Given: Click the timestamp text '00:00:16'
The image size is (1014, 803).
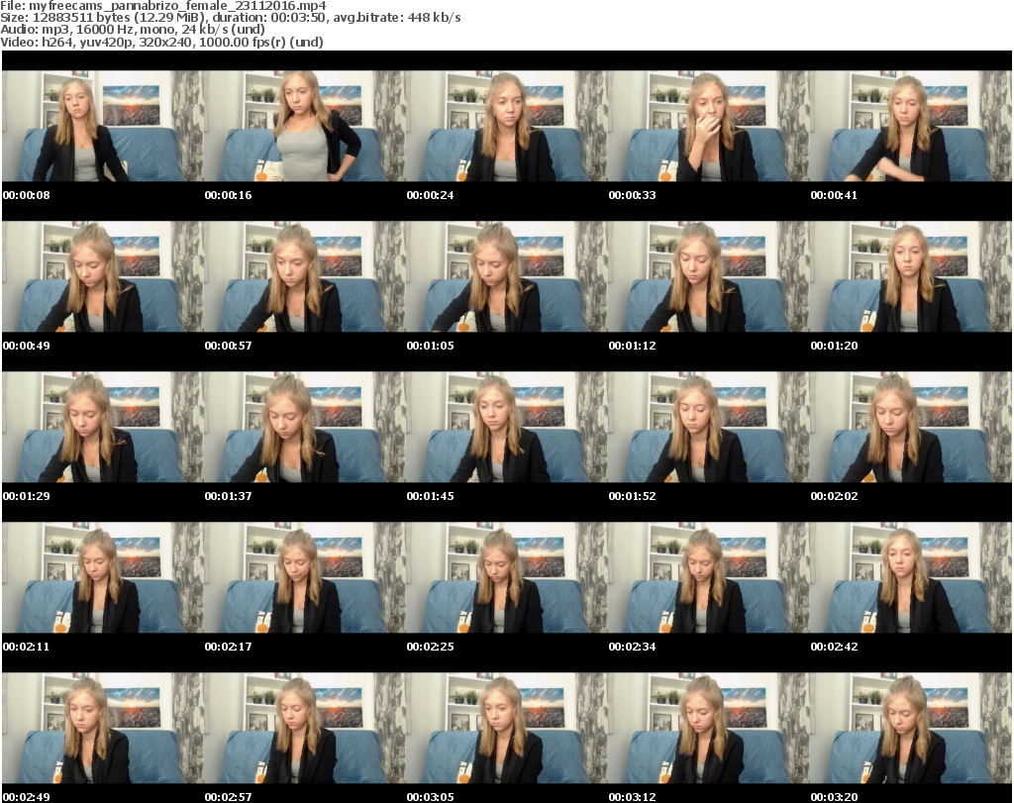Looking at the screenshot, I should (x=229, y=195).
